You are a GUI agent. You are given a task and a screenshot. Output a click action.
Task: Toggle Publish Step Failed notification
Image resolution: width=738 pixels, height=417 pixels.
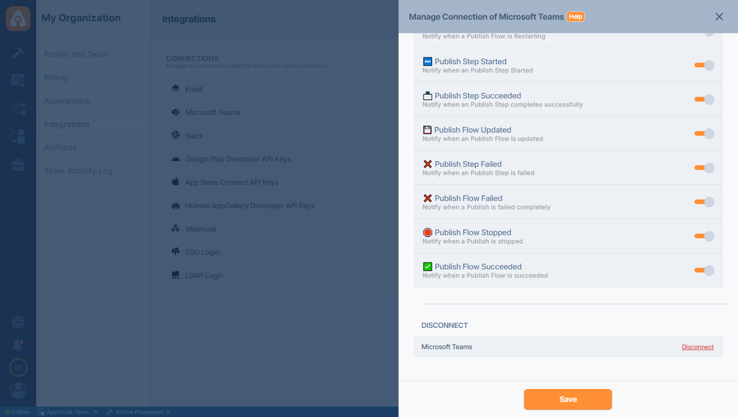pos(704,168)
